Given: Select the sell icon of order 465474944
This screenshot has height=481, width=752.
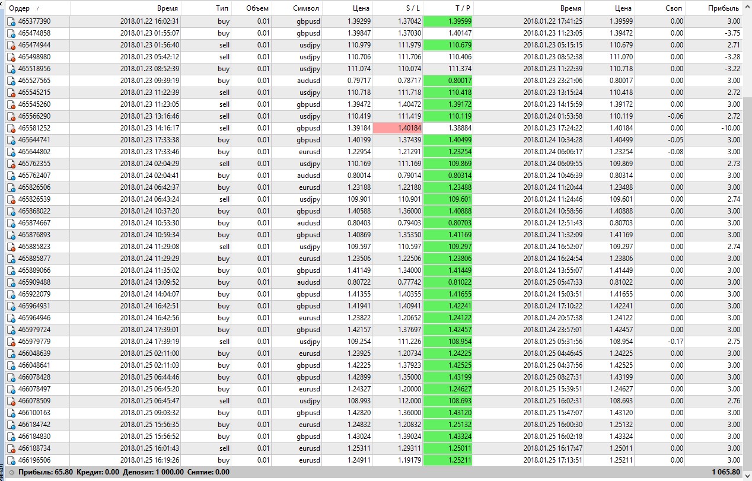Looking at the screenshot, I should click(11, 45).
